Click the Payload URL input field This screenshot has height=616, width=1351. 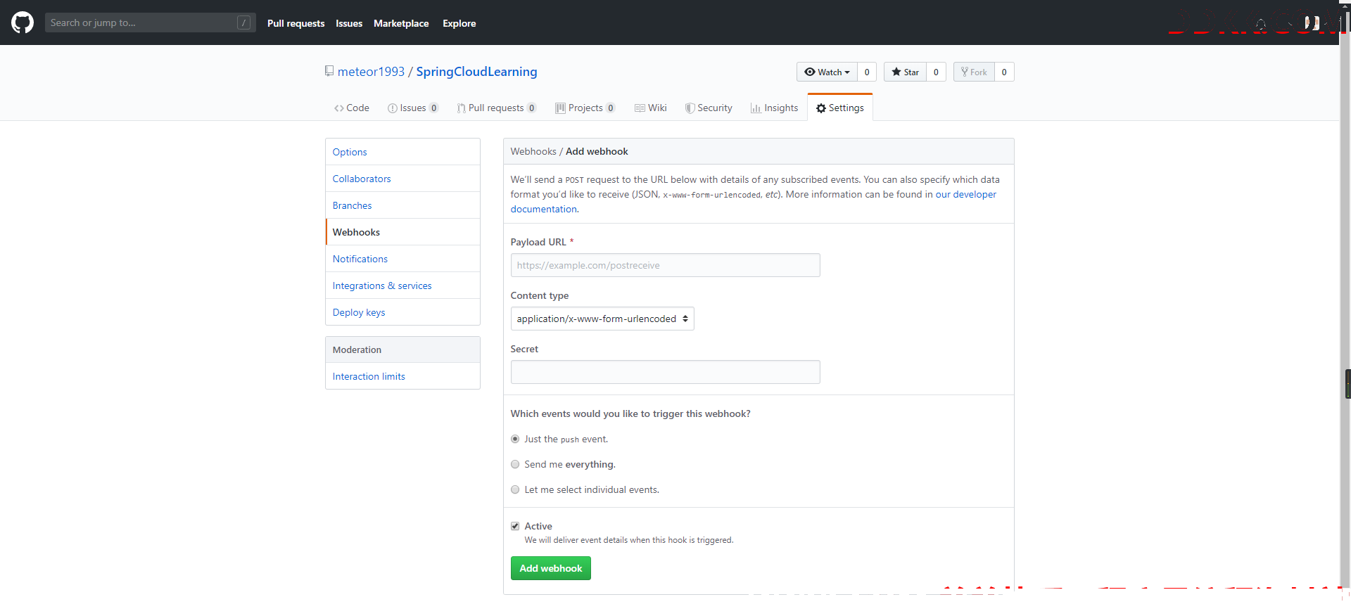[665, 265]
